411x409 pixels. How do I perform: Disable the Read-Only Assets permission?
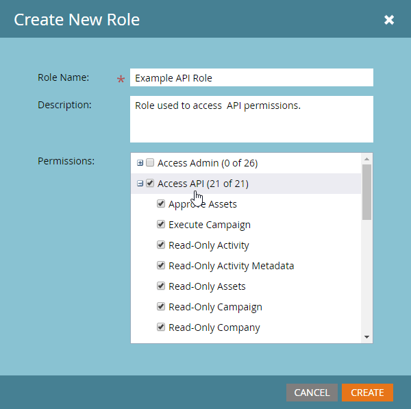pos(161,286)
